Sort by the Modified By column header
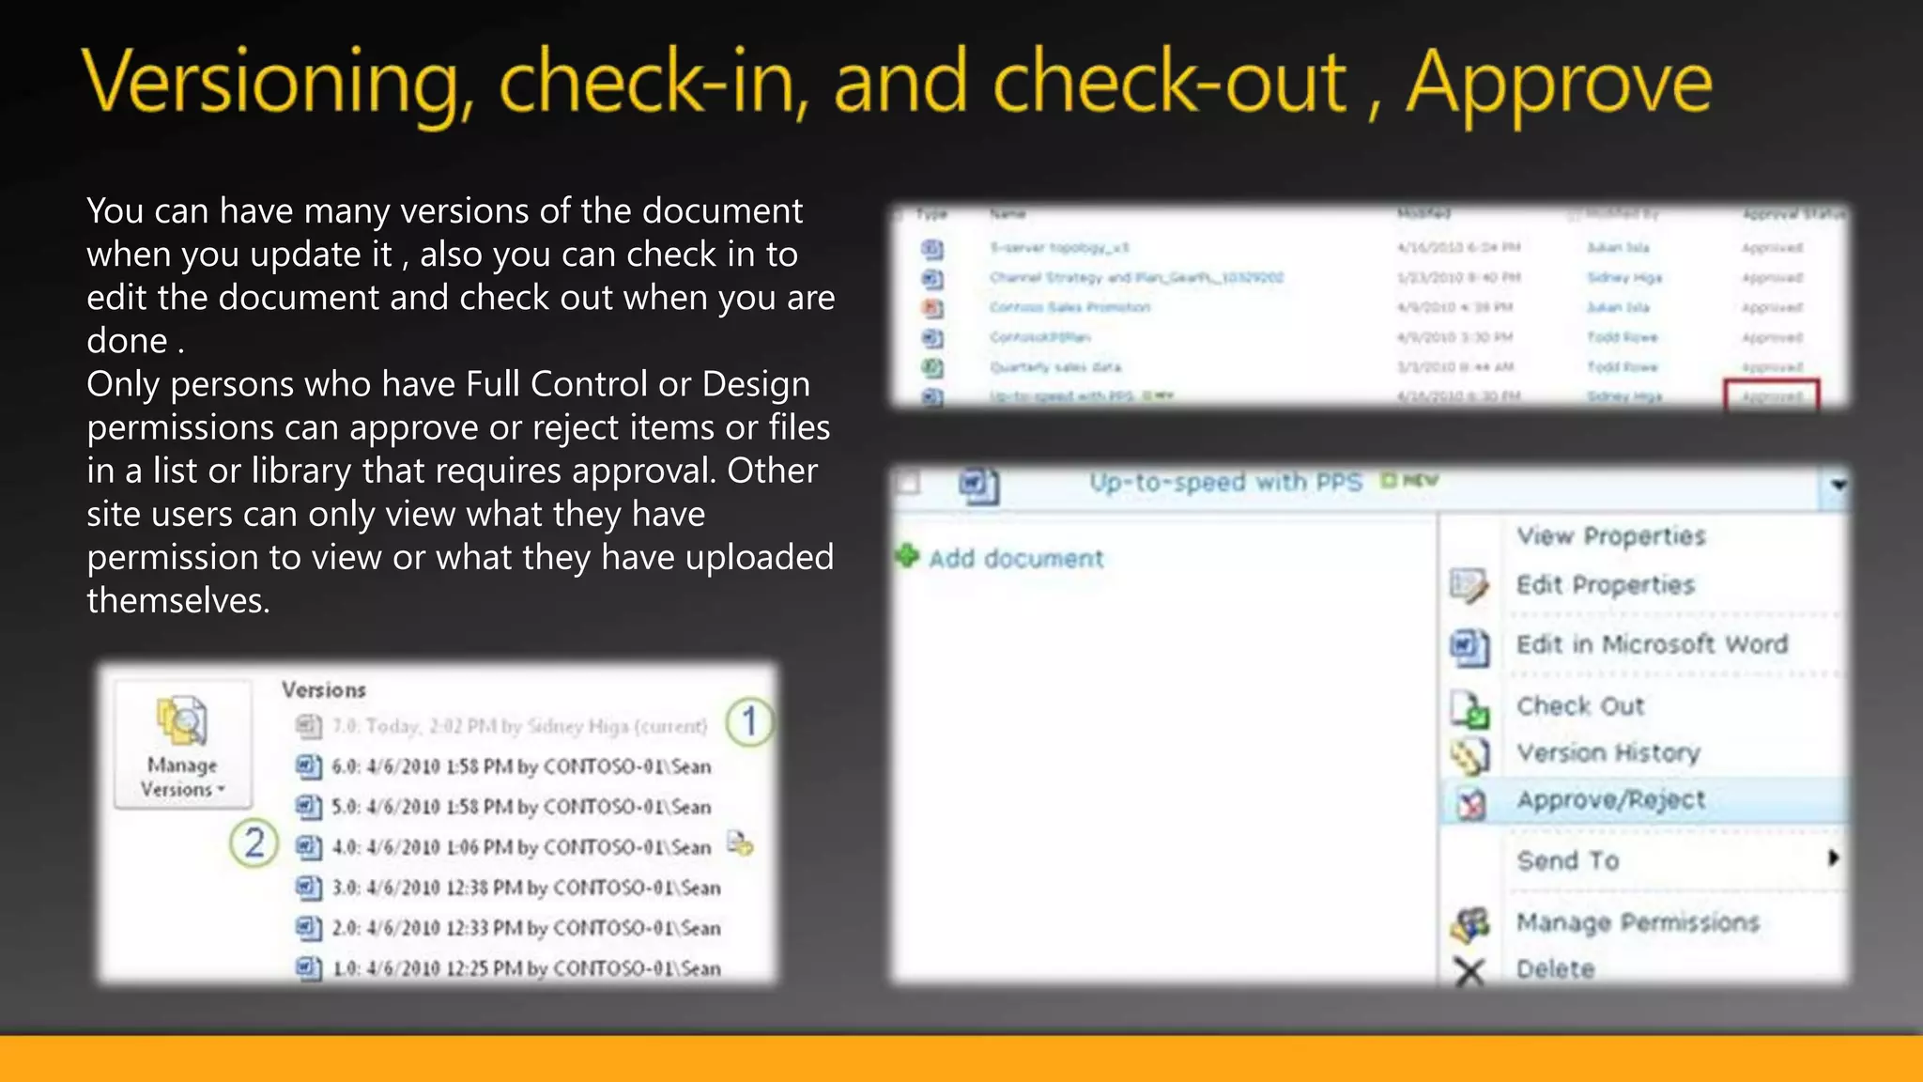The height and width of the screenshot is (1082, 1923). [x=1622, y=214]
